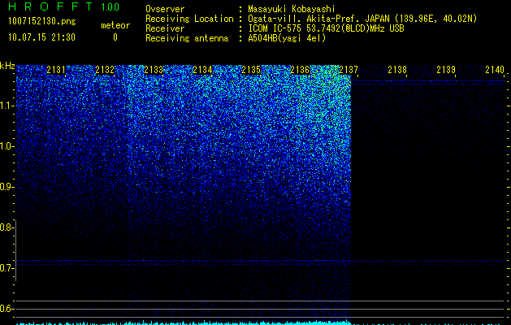This screenshot has height=325, width=511.
Task: Click the 1.0 frequency axis label
Action: pos(7,146)
